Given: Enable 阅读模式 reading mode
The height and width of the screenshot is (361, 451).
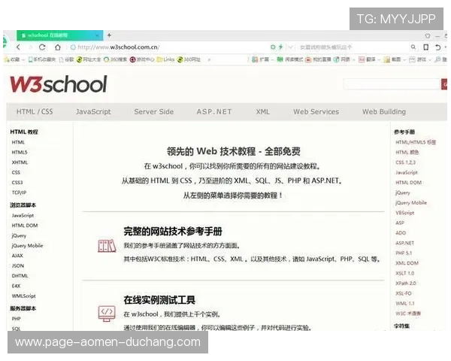Looking at the screenshot, I should pos(290,59).
